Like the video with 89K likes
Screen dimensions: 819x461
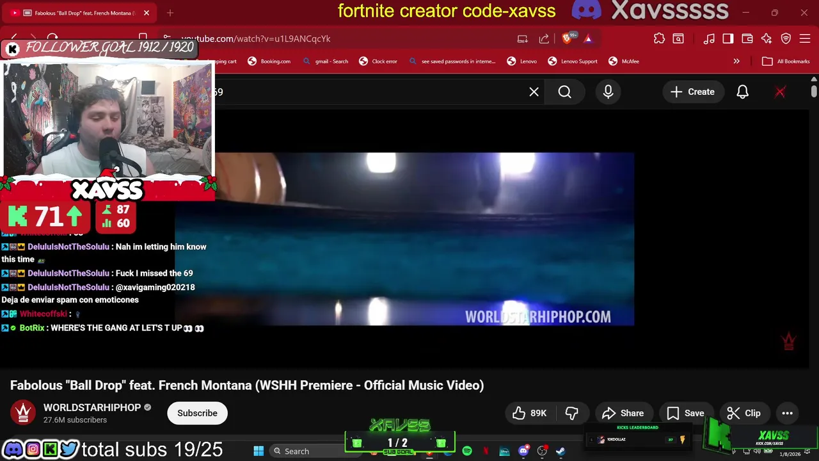pos(530,413)
